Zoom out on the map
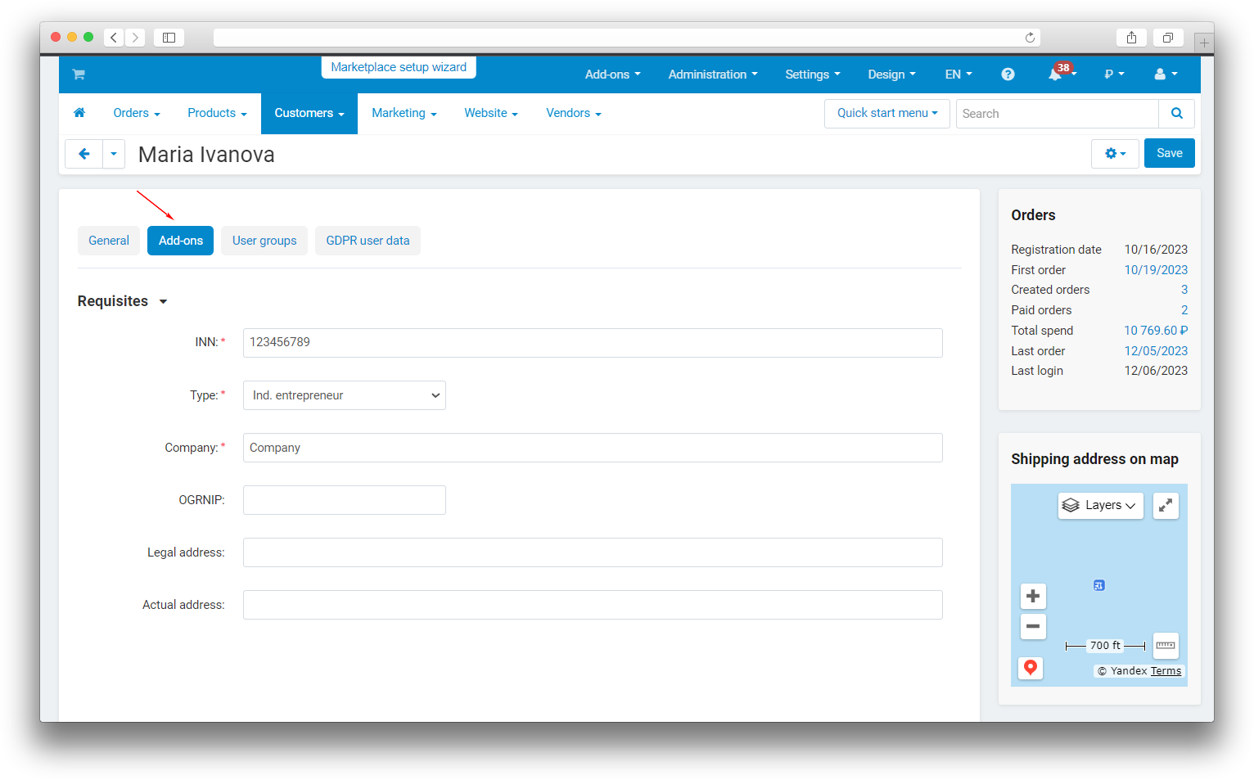This screenshot has width=1254, height=780. [x=1033, y=626]
